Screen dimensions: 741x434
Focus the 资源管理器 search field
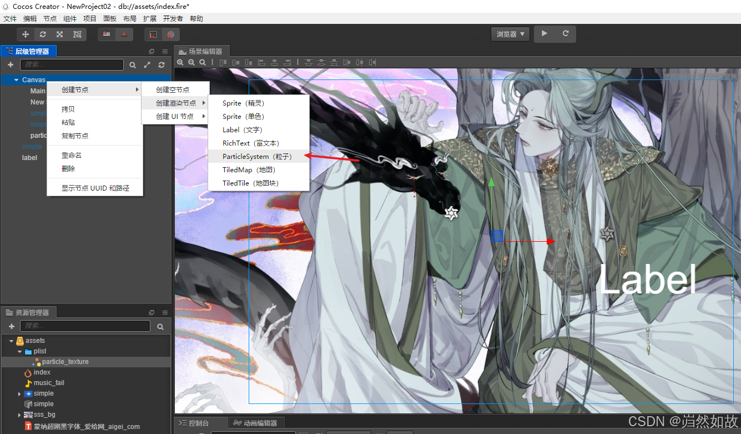(85, 326)
